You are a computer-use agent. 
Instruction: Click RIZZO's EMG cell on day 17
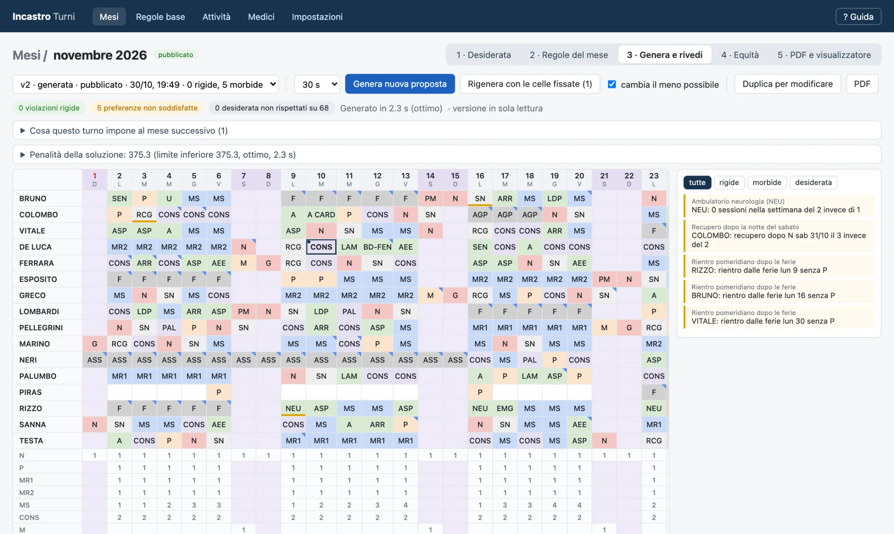[x=505, y=408]
